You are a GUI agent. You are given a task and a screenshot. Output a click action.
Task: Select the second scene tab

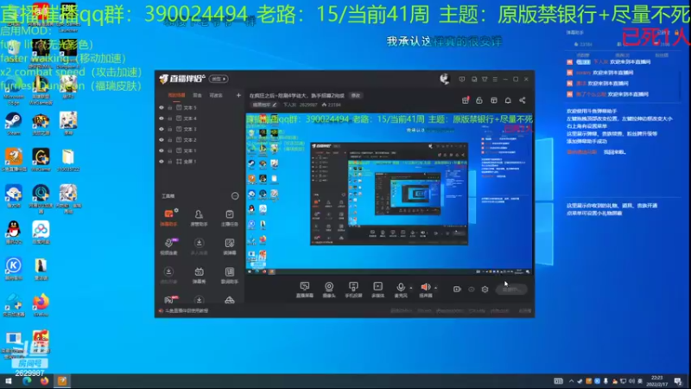click(197, 95)
